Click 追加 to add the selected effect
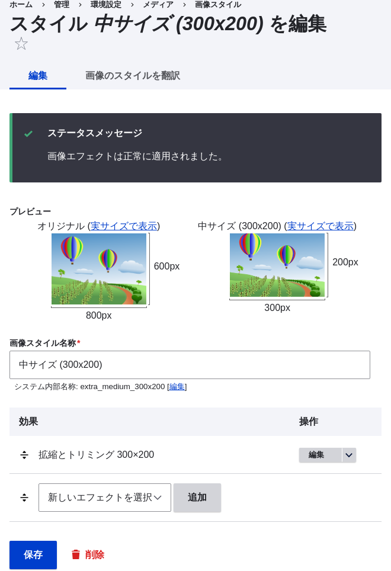The width and height of the screenshot is (391, 571). [x=197, y=498]
